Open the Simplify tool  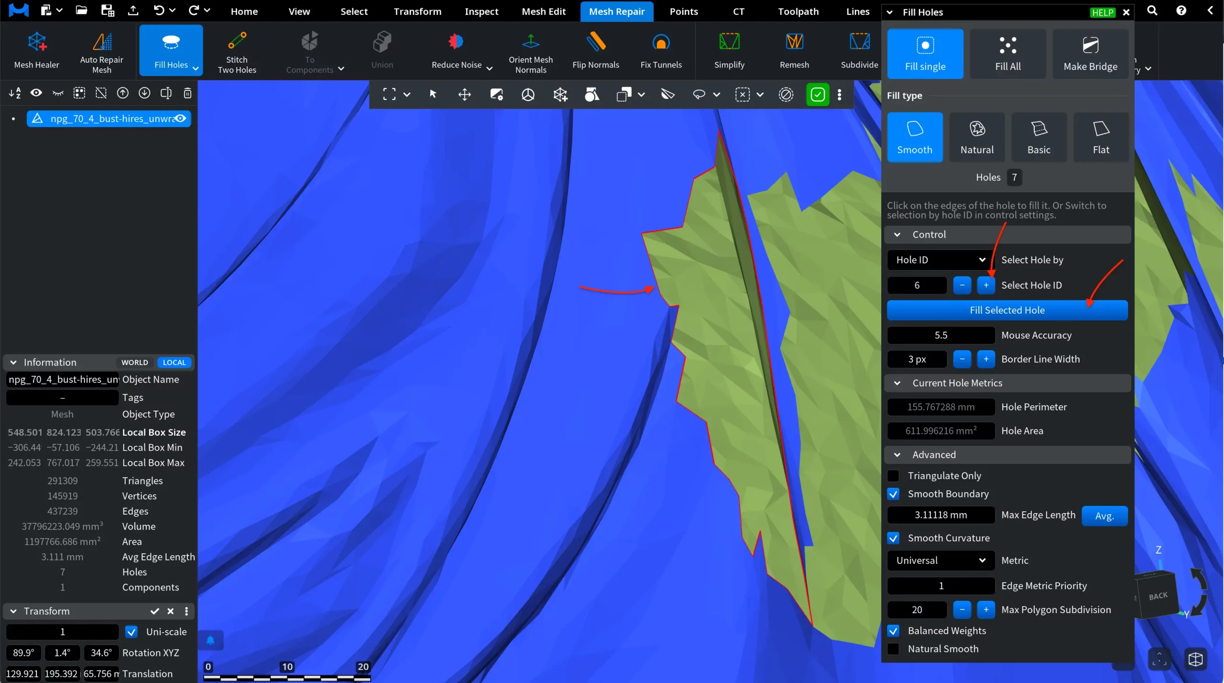pos(728,50)
